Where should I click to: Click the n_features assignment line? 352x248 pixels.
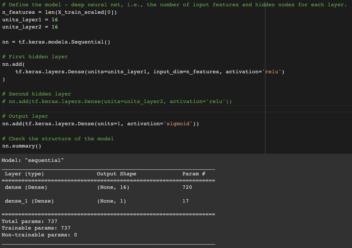59,12
